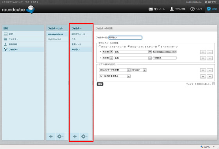Viewport: 219px width, 149px height.
Task: Open the filter set gear actions menu
Action: [60, 136]
